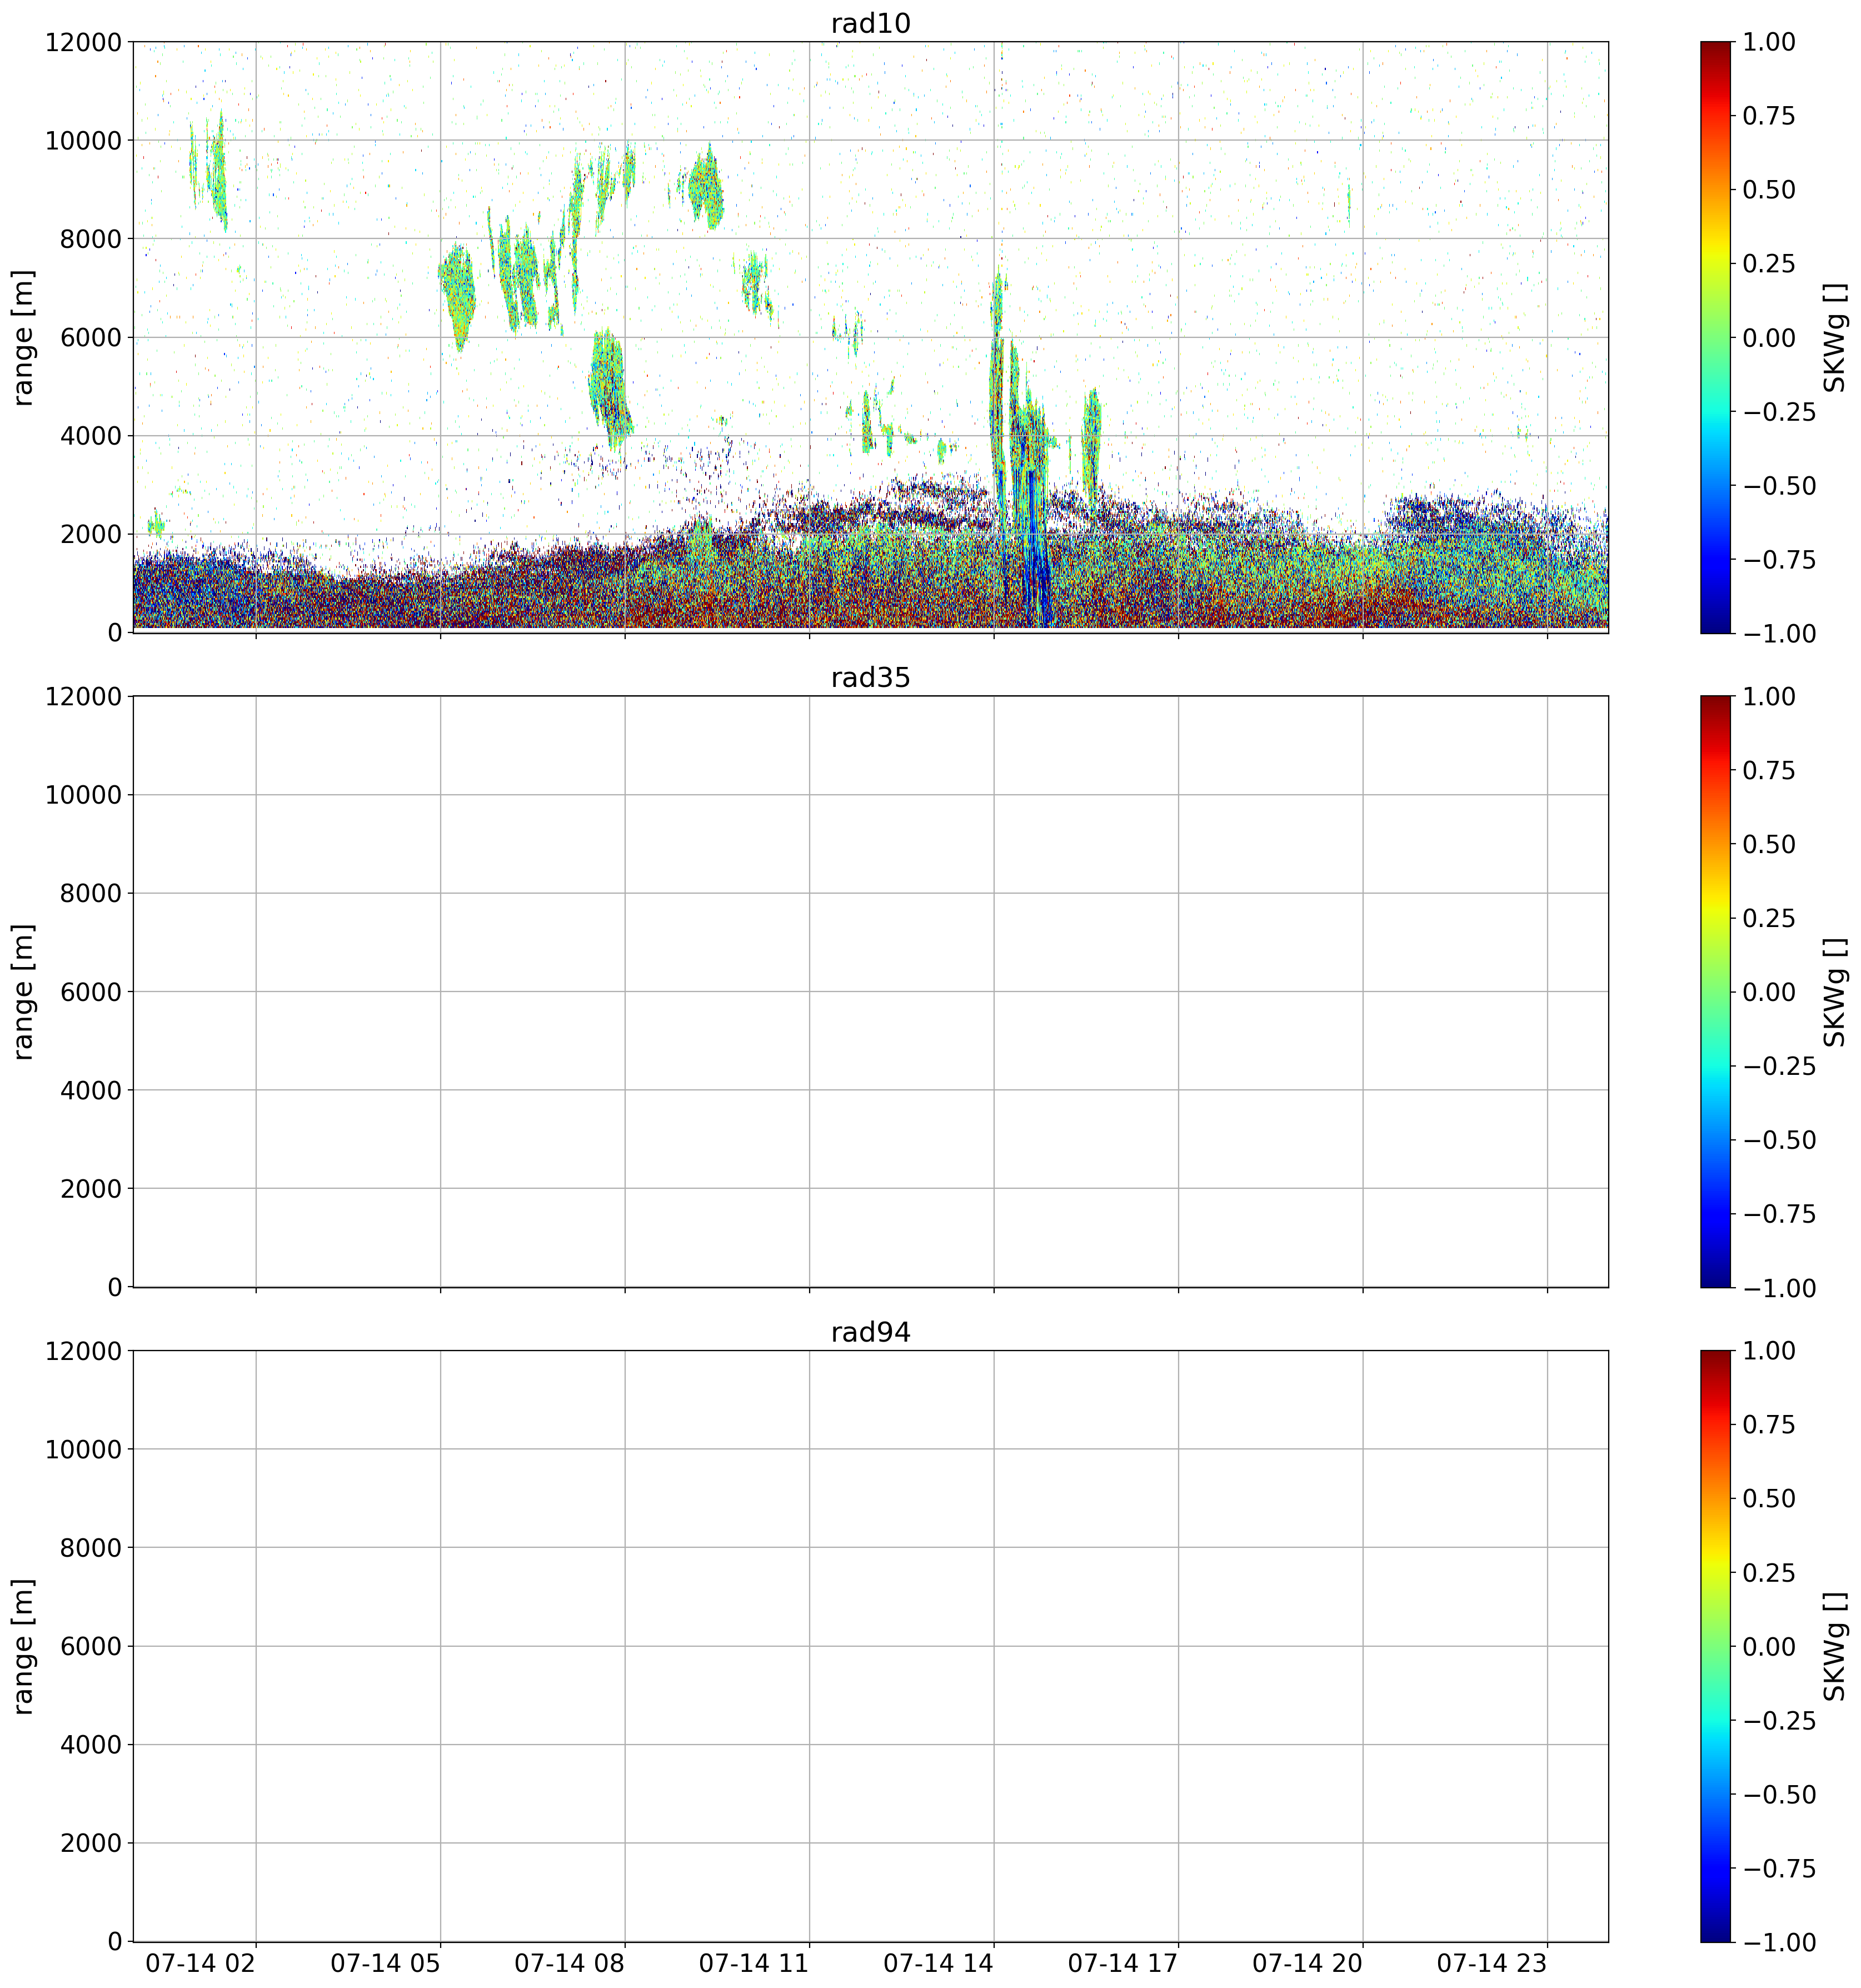Click the x-axis label 07-14 17
This screenshot has height=1988, width=1861.
click(1123, 1963)
